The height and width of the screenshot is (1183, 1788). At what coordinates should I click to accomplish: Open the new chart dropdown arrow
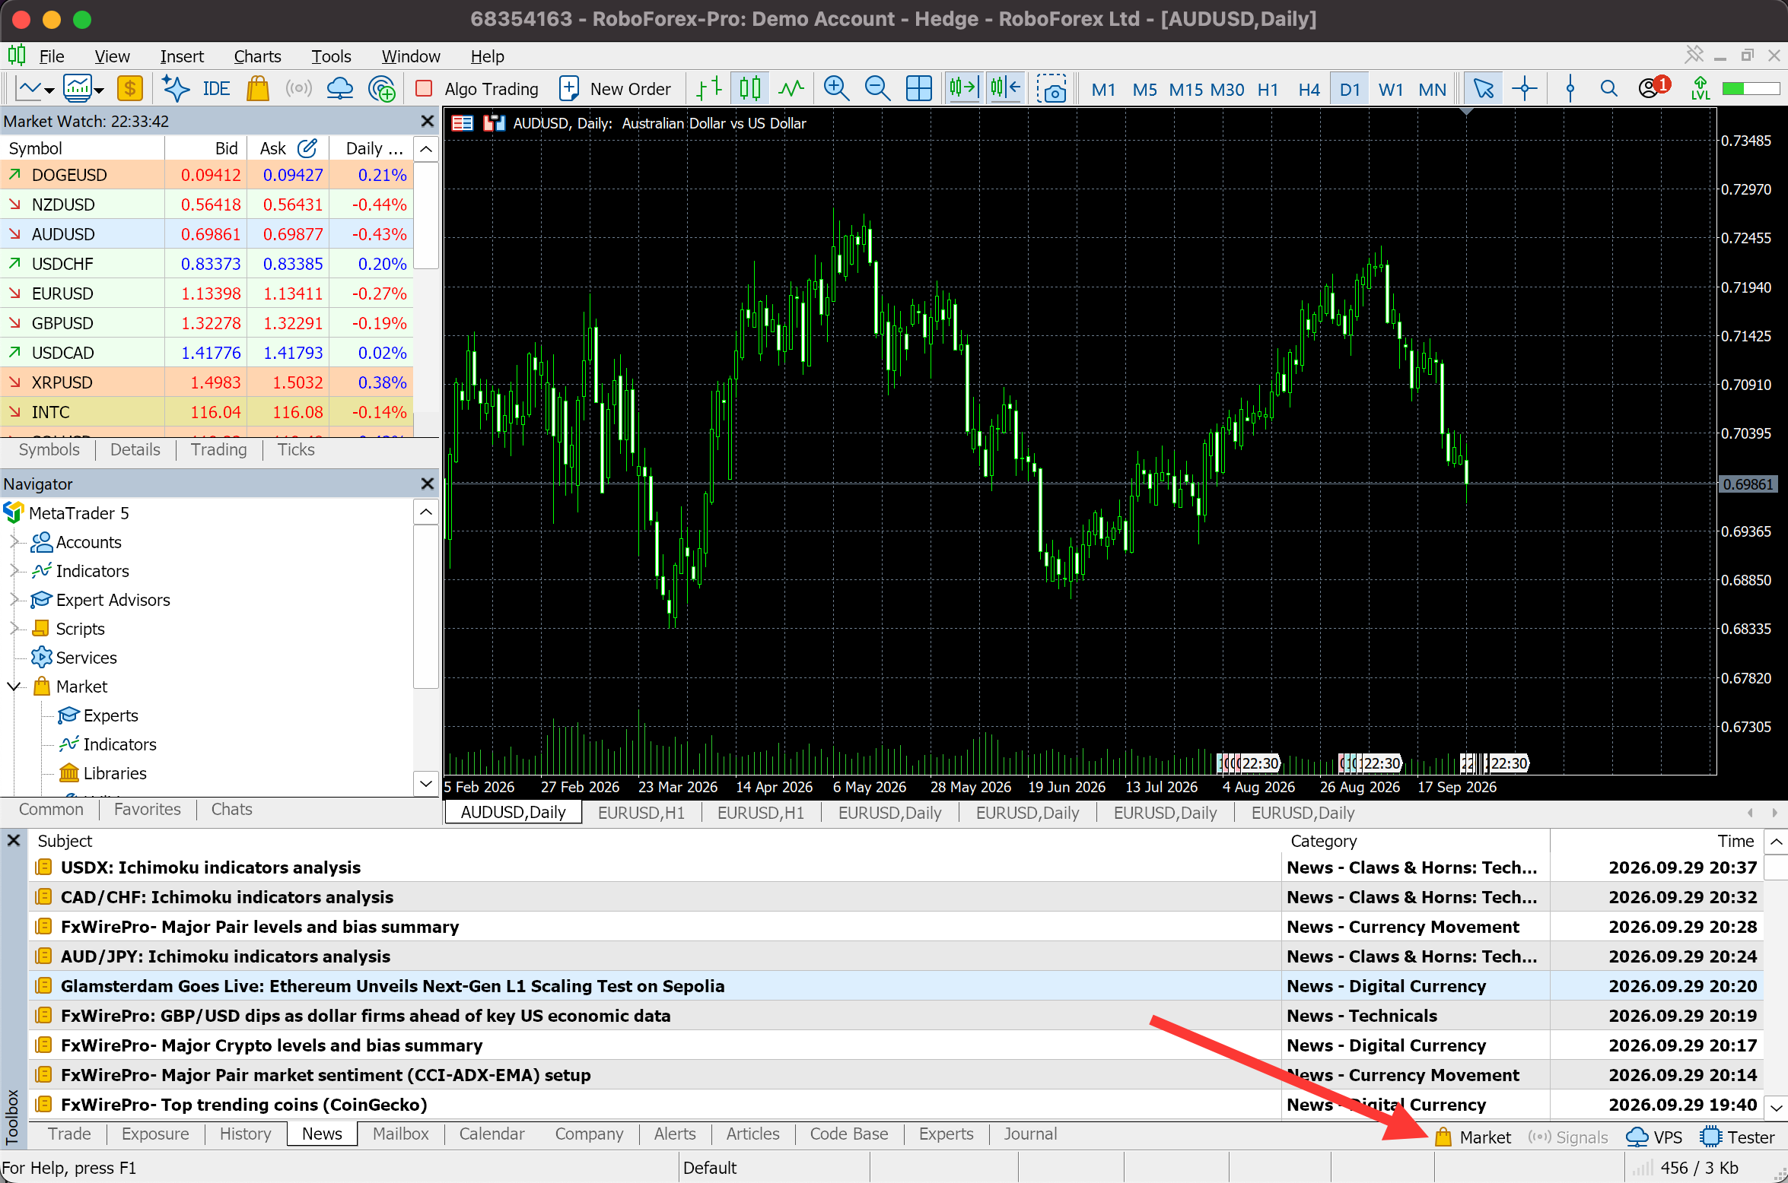(x=49, y=90)
